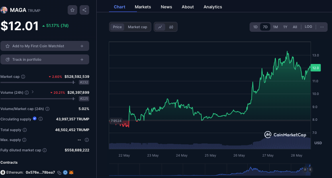Show info for Market cap
The width and height of the screenshot is (332, 178).
coord(23,77)
